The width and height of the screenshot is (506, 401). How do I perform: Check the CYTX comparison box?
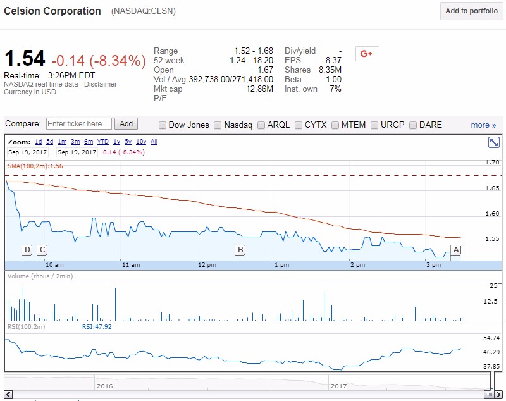[x=299, y=125]
